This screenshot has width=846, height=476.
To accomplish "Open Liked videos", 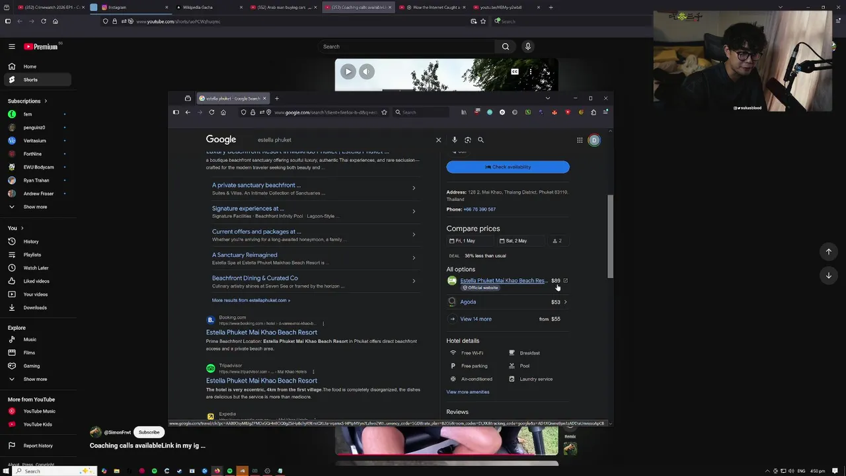I will [x=36, y=281].
